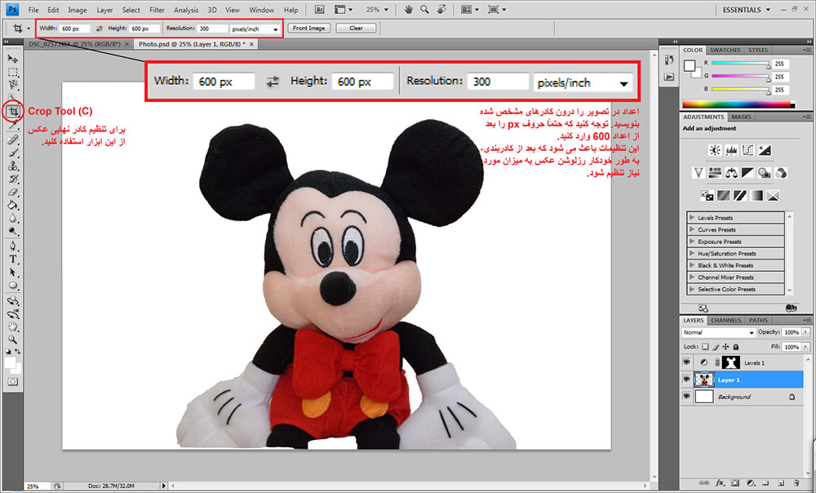The height and width of the screenshot is (493, 816).
Task: Add a Photo Filter adjustment layer
Action: [765, 172]
